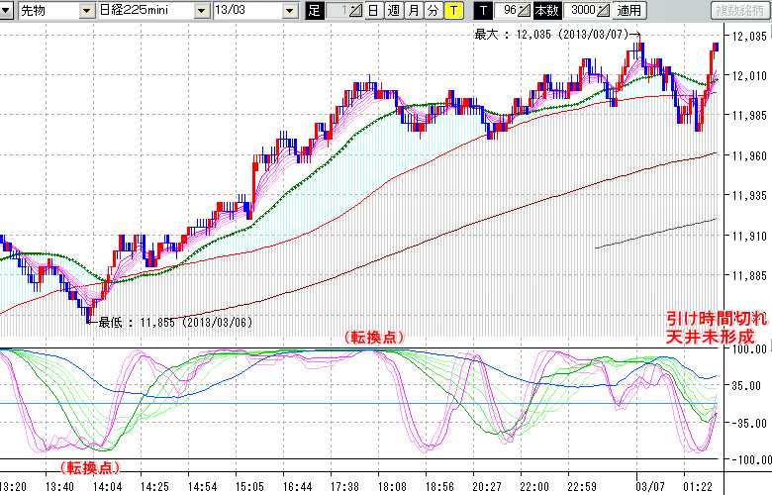
Task: Click the red 引け時間切れ annotation text
Action: pos(715,321)
